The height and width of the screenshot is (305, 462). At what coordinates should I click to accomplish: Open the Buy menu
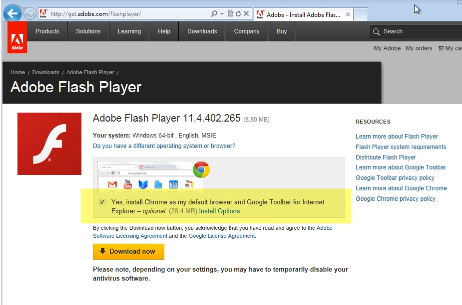[281, 31]
